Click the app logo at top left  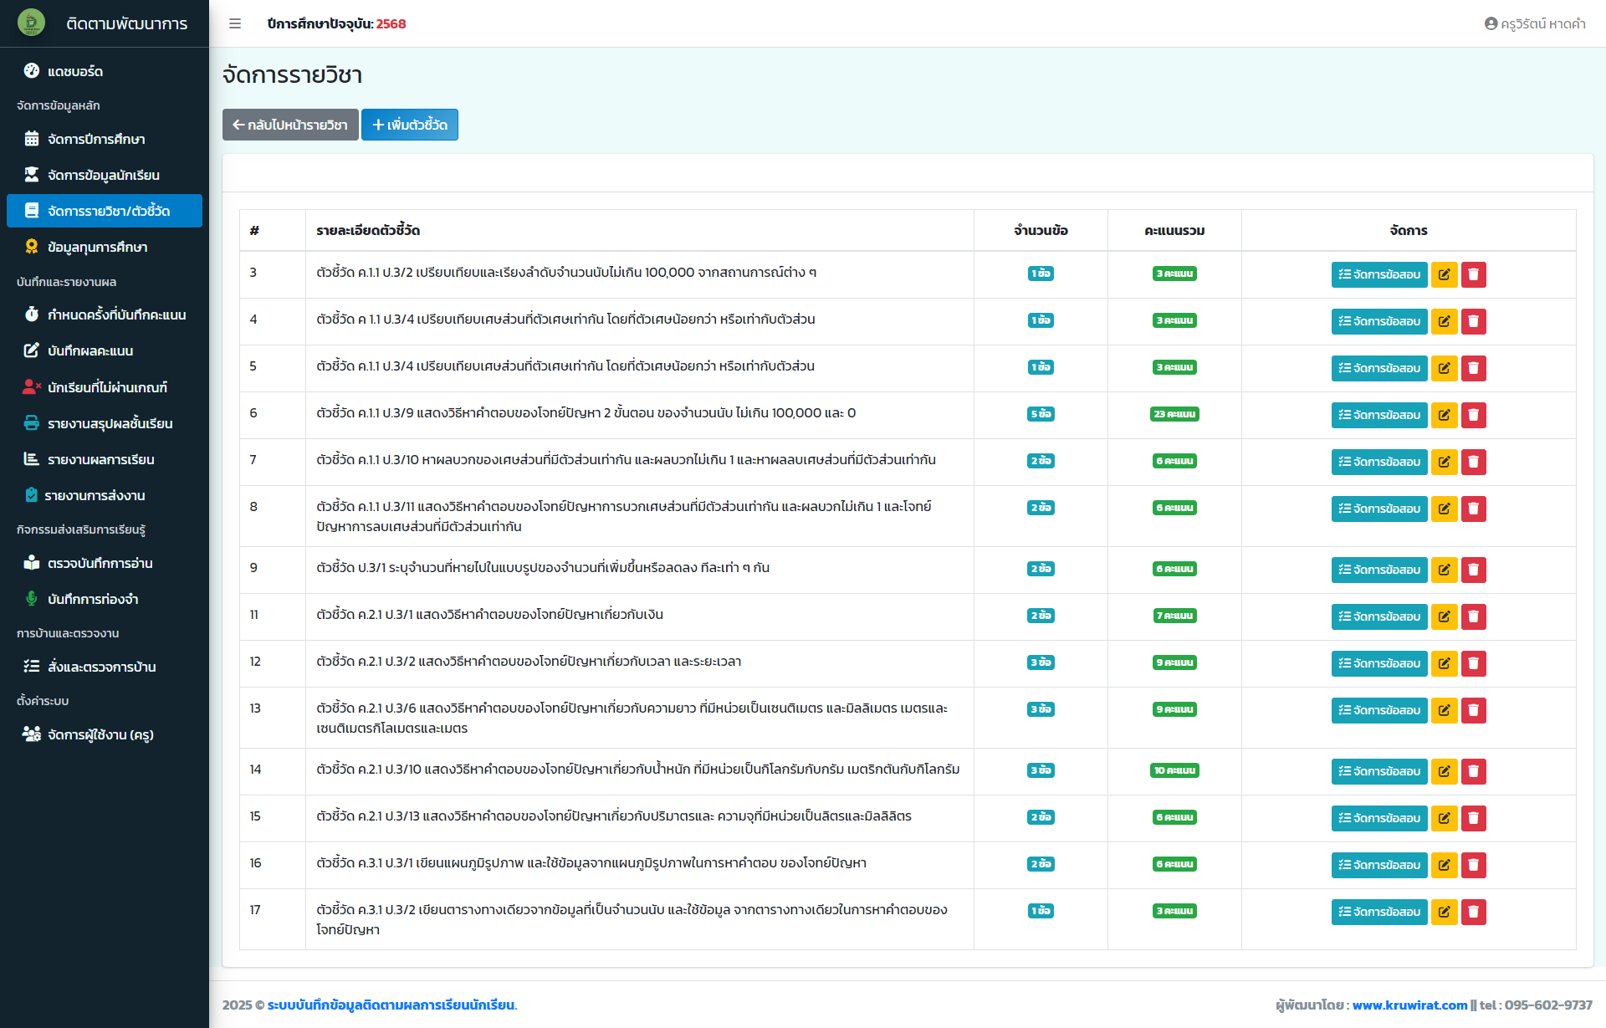31,23
